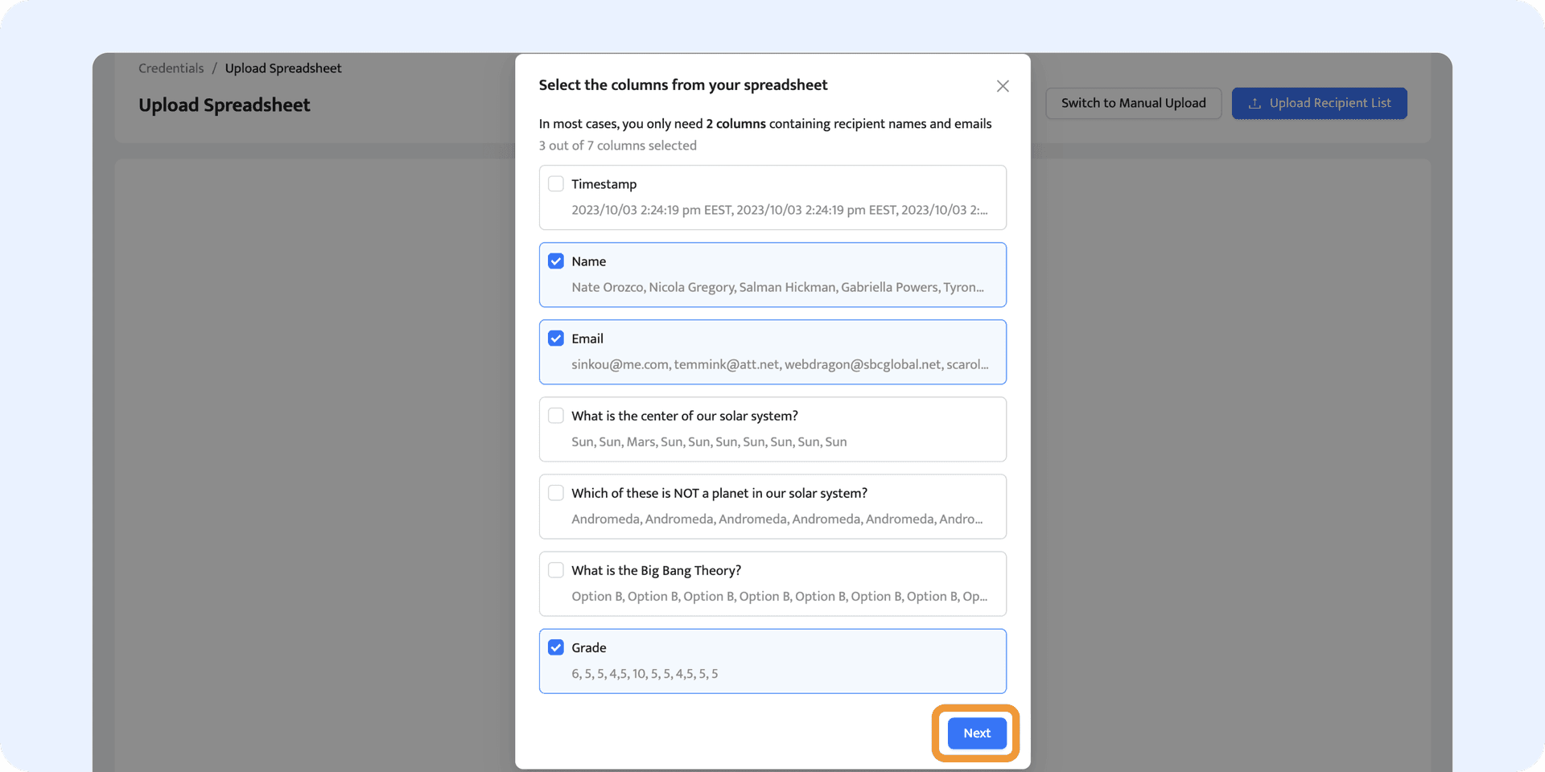The image size is (1545, 772).
Task: Click the timestamp sample values preview
Action: pos(779,210)
